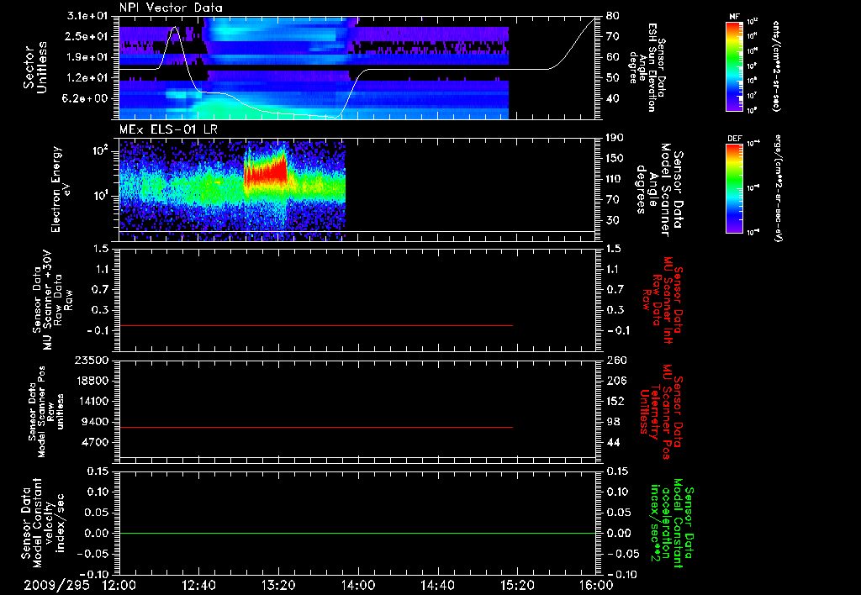Click the red high-flux burst in the ELS spectrogram
861x595 pixels.
[266, 171]
